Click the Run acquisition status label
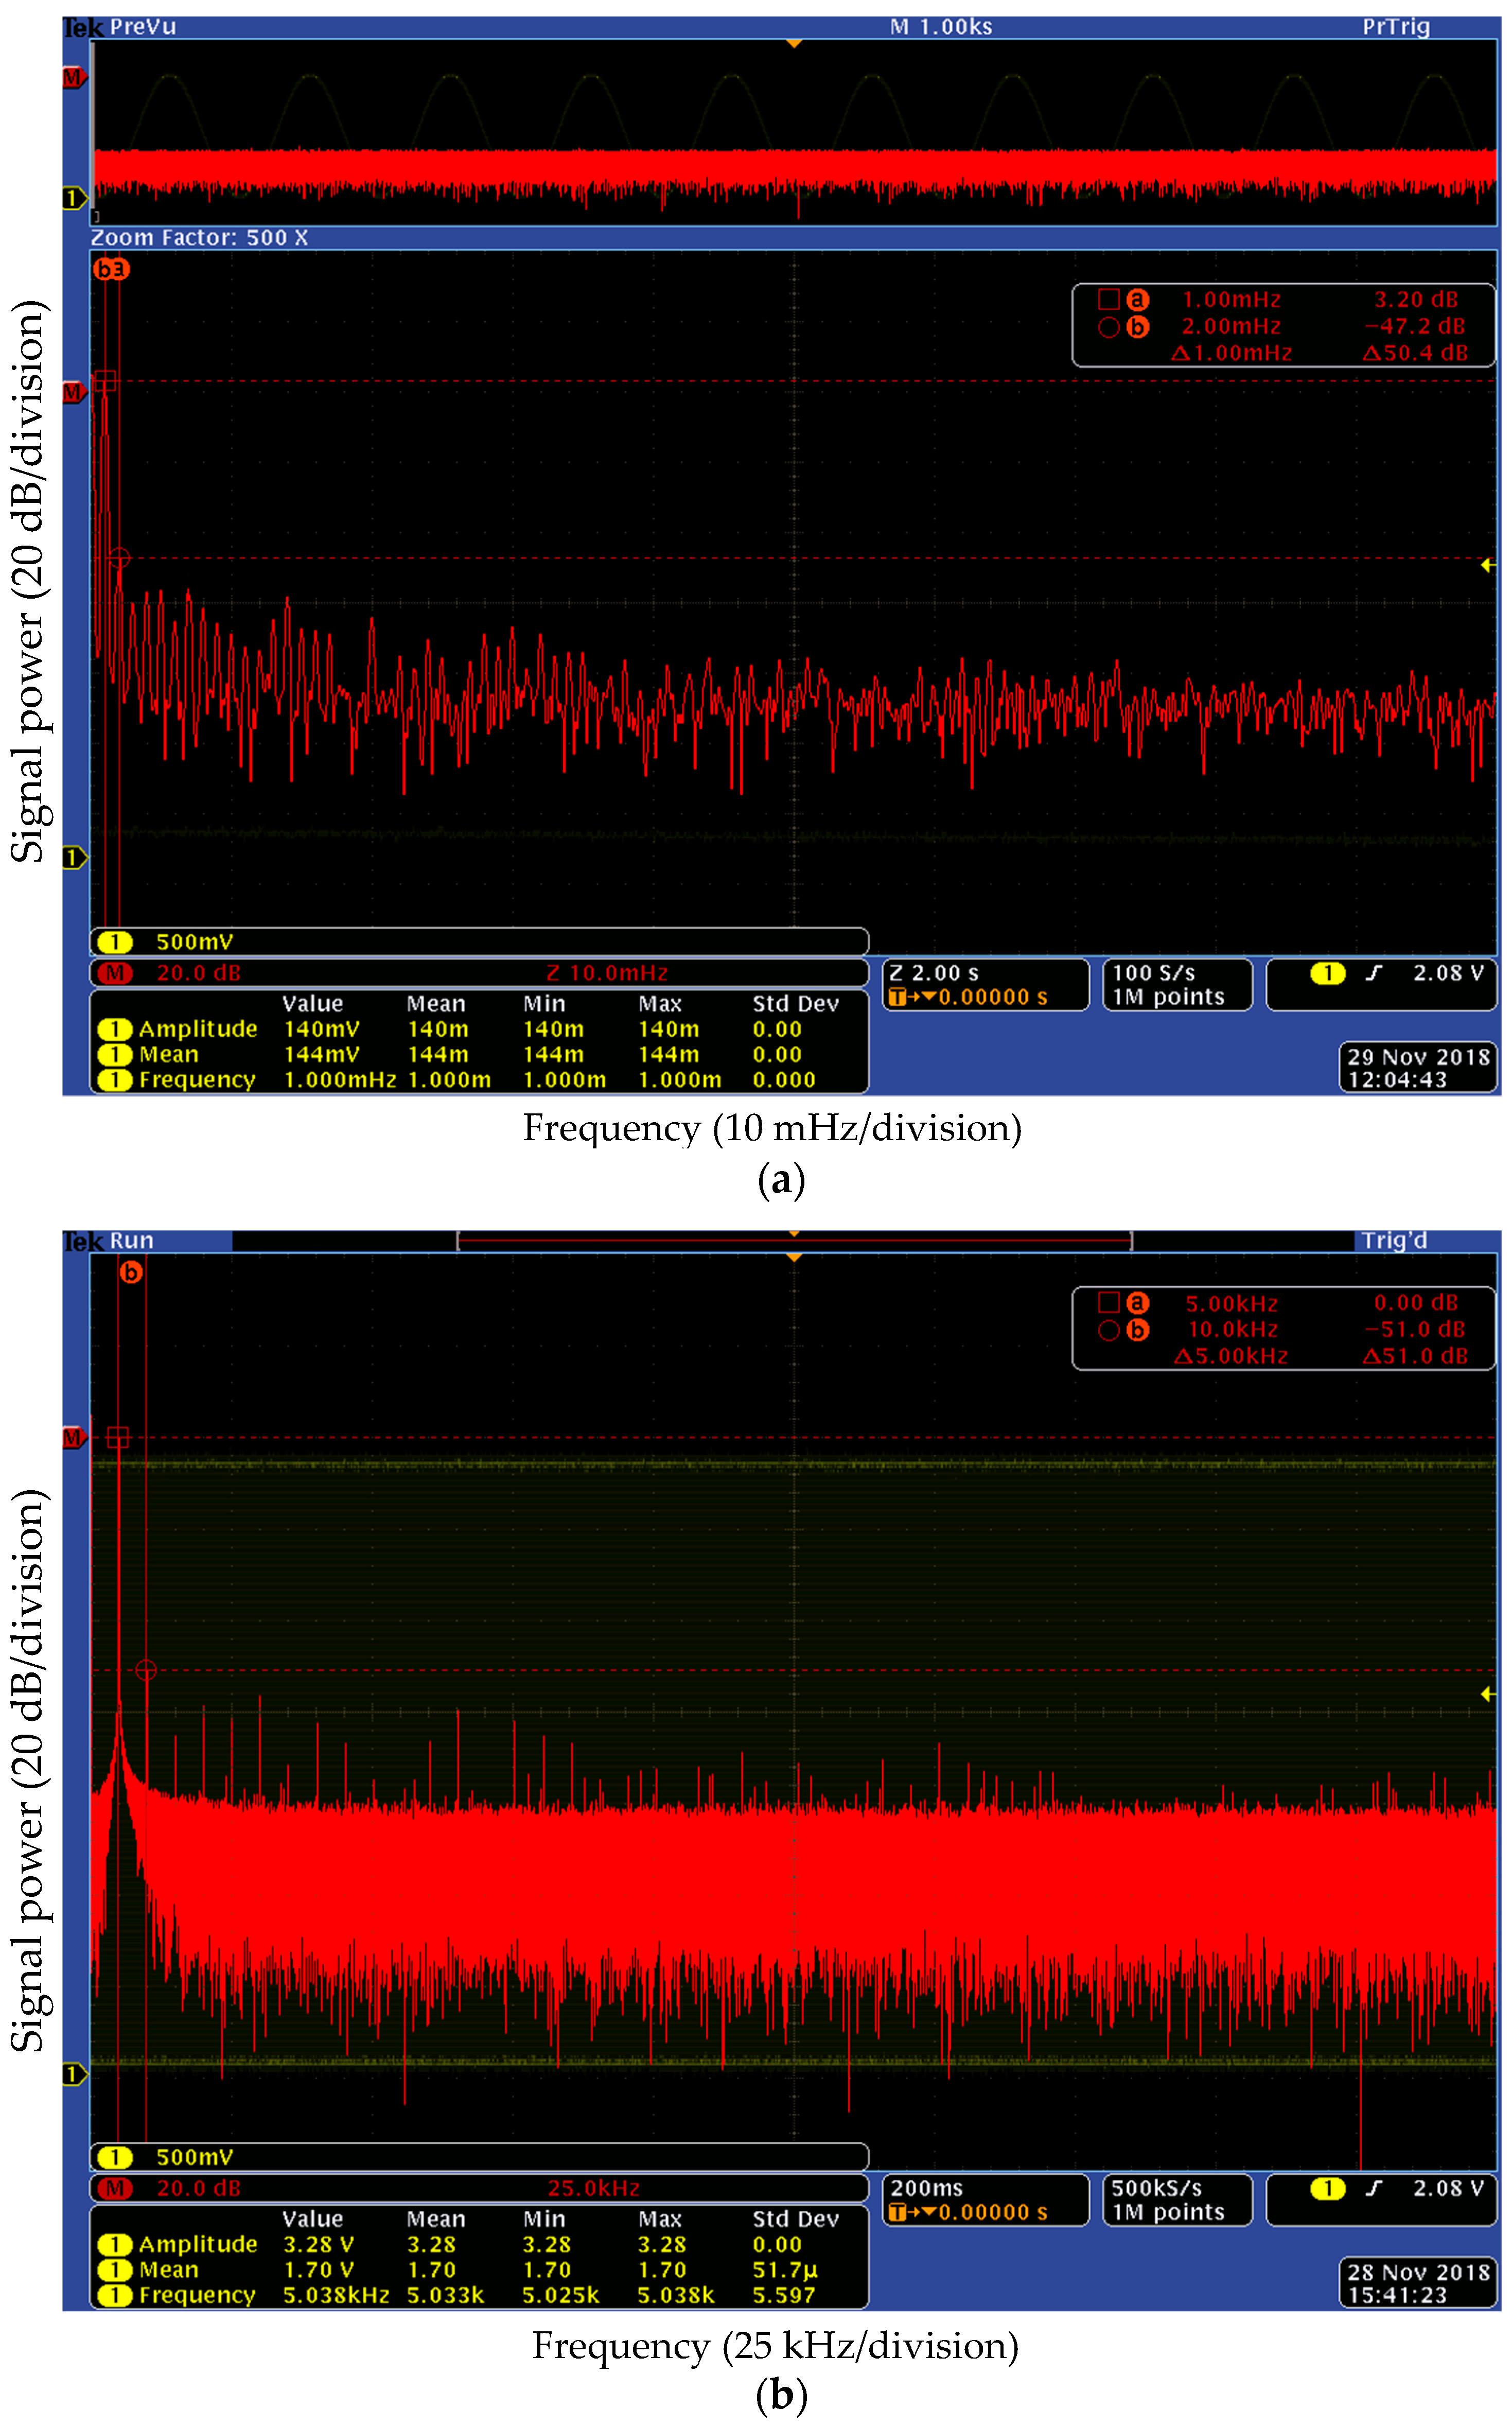 132,1241
